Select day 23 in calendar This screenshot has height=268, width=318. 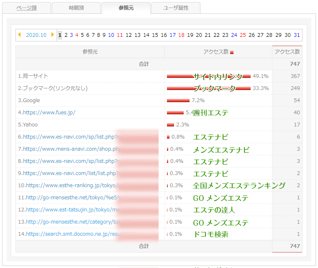pos(225,35)
